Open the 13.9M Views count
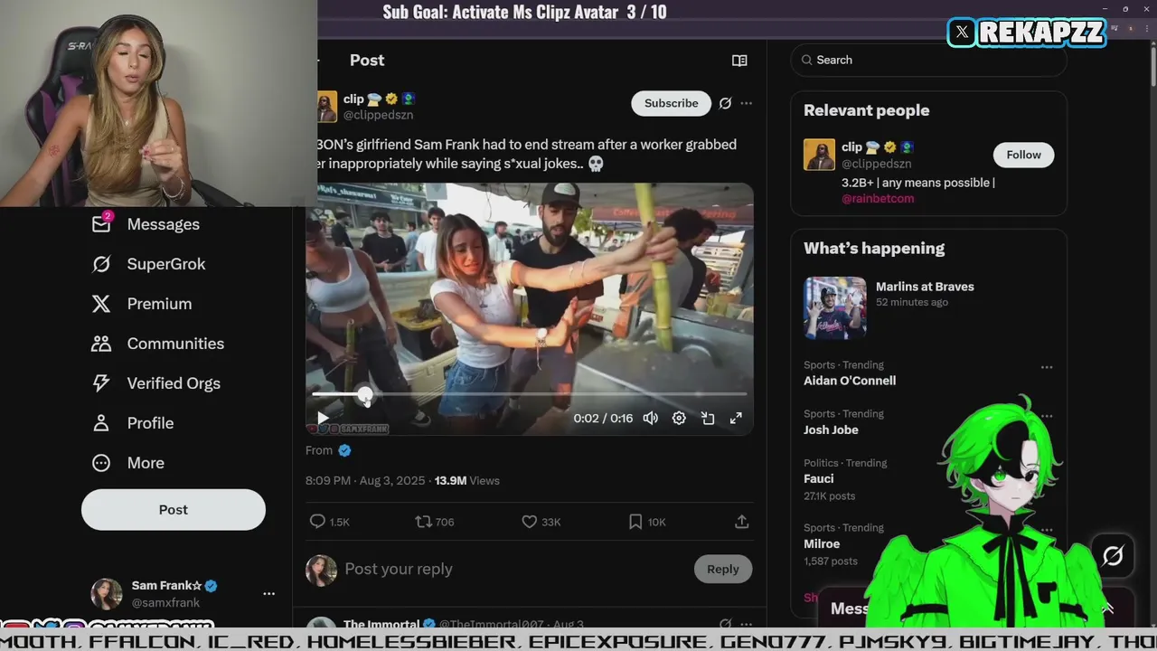The height and width of the screenshot is (651, 1157). tap(467, 481)
